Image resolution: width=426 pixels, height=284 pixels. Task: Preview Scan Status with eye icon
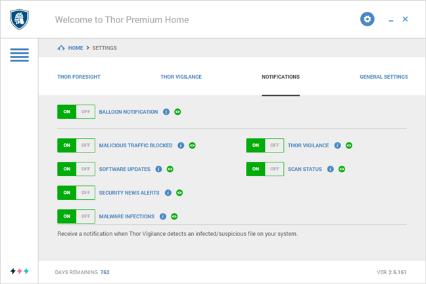pos(342,169)
